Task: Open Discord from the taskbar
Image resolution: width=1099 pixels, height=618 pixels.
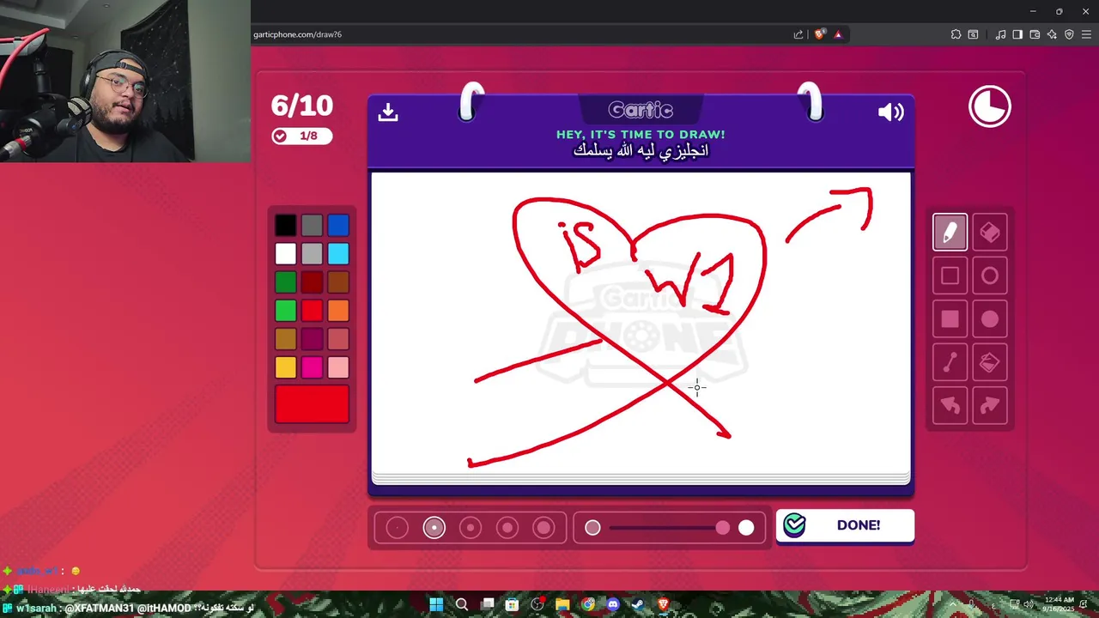Action: coord(613,604)
